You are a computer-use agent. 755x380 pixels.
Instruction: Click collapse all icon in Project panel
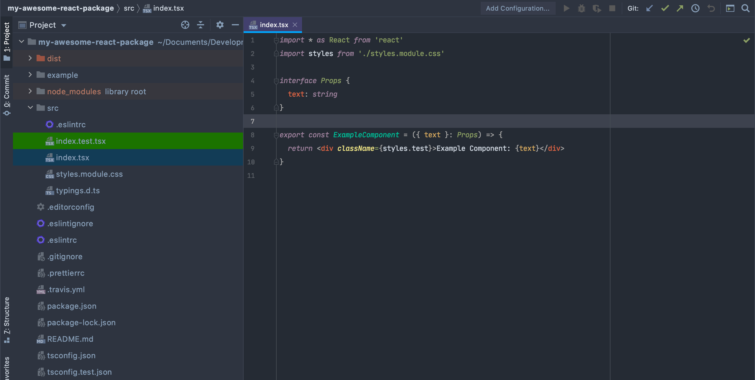tap(201, 25)
